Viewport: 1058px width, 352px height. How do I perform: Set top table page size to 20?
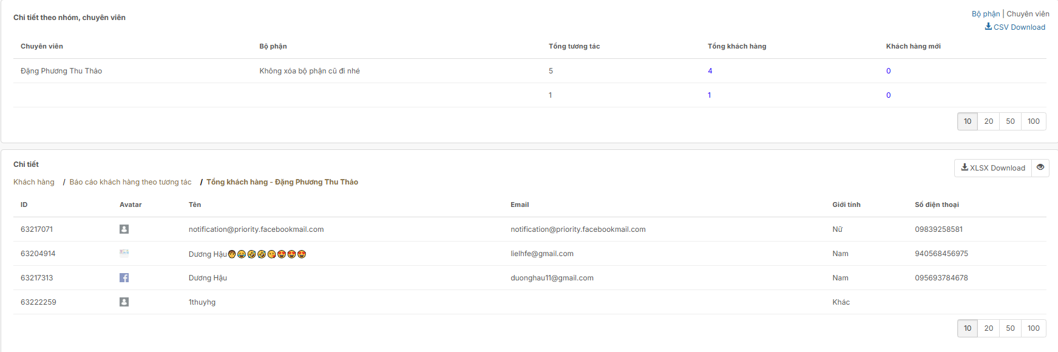click(x=988, y=121)
